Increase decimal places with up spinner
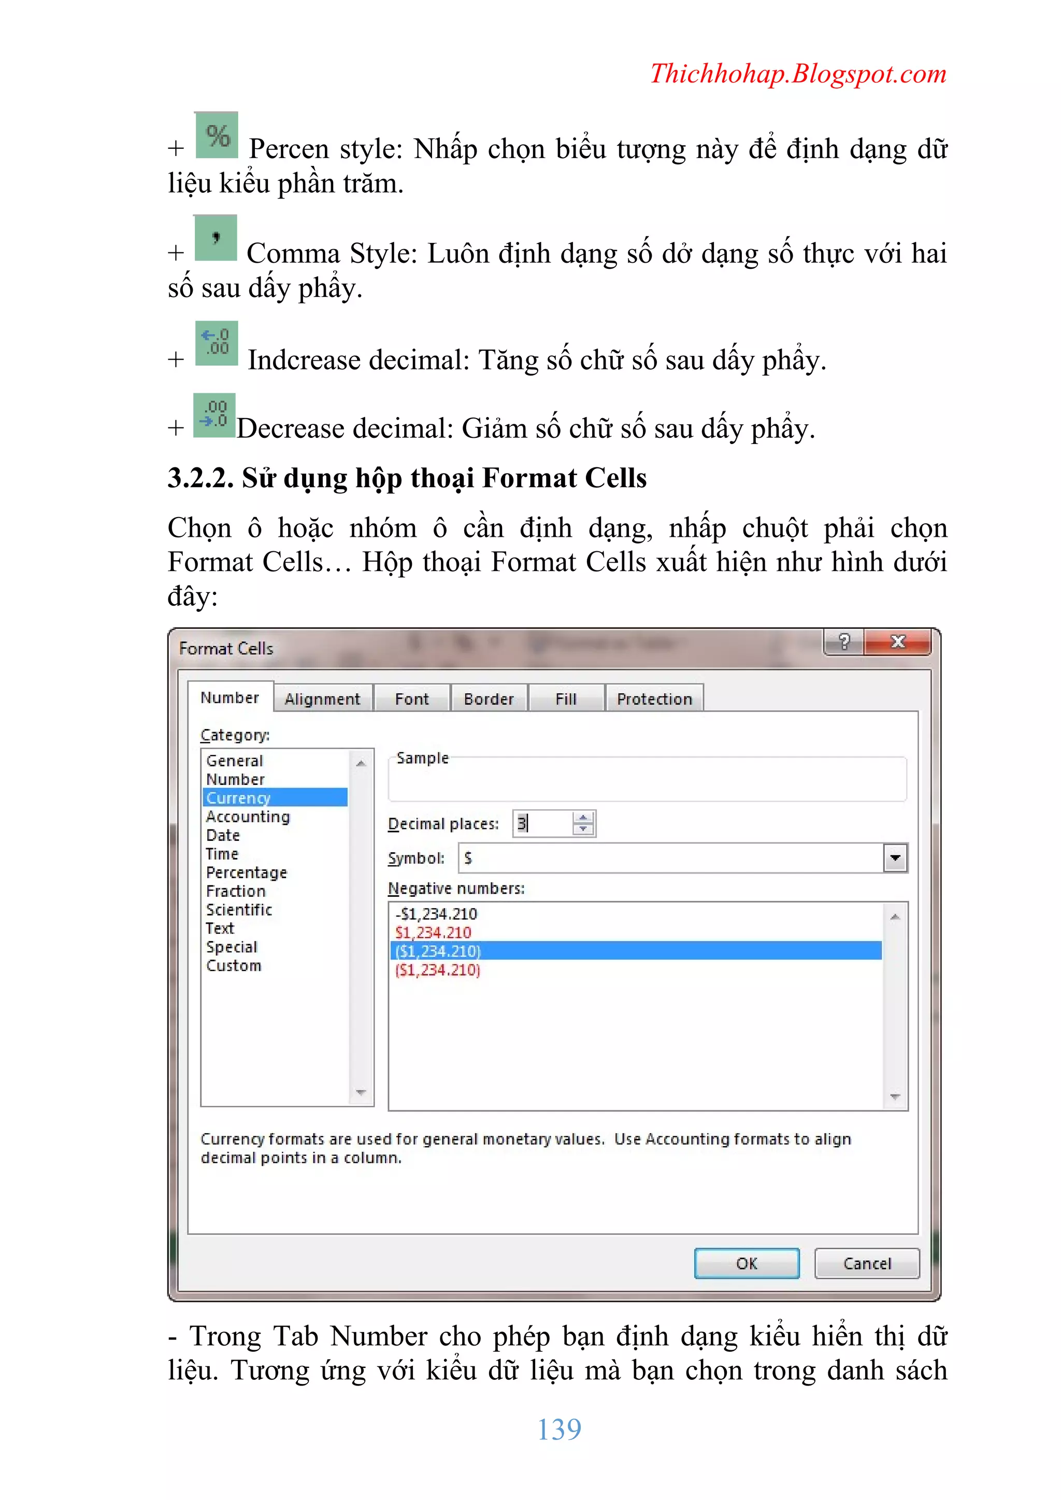1061x1500 pixels. pyautogui.click(x=583, y=817)
